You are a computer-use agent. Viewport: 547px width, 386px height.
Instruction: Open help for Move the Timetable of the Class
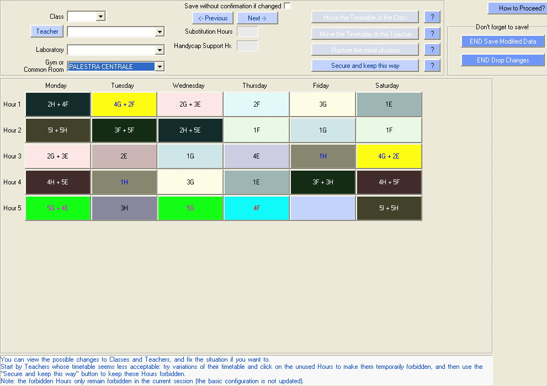432,17
